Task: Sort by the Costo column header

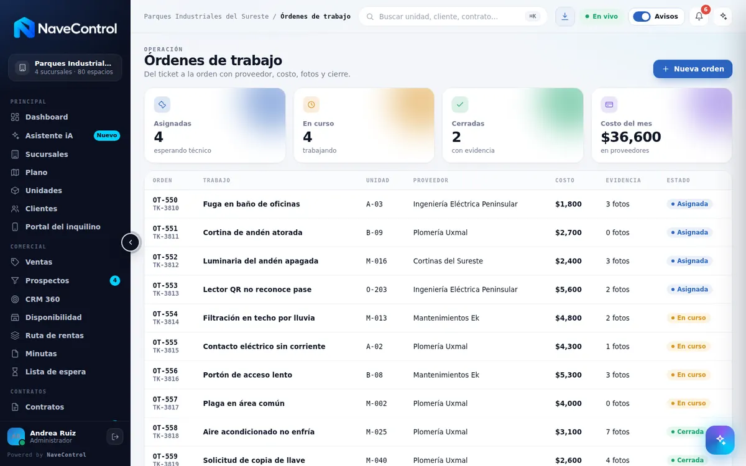Action: coord(564,181)
